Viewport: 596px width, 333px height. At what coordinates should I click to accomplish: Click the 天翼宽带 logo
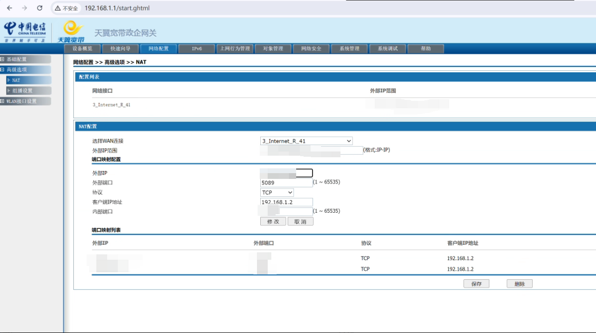[71, 32]
